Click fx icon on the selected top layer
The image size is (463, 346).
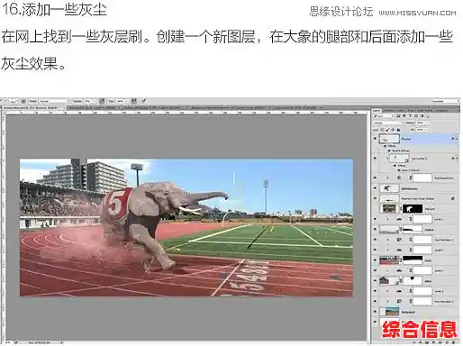click(x=453, y=139)
